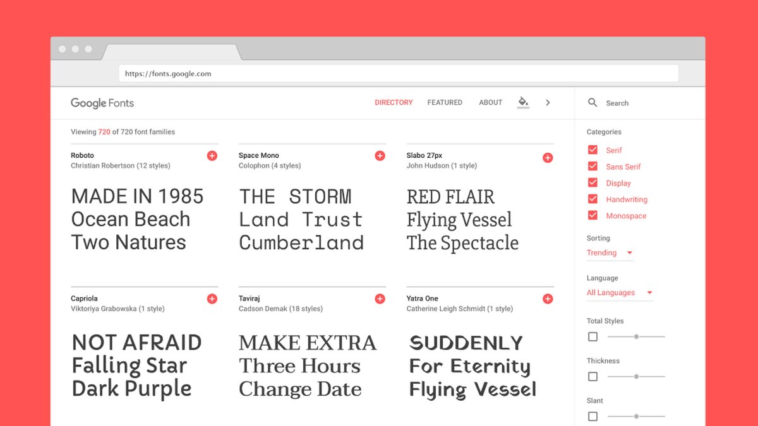The image size is (758, 426).
Task: Click designer name Christian Robertson
Action: pyautogui.click(x=102, y=166)
